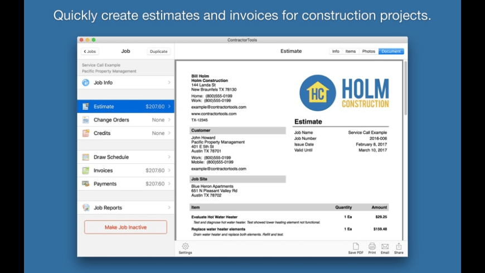
Task: Click Job Number 2016-006
Action: coord(378,139)
